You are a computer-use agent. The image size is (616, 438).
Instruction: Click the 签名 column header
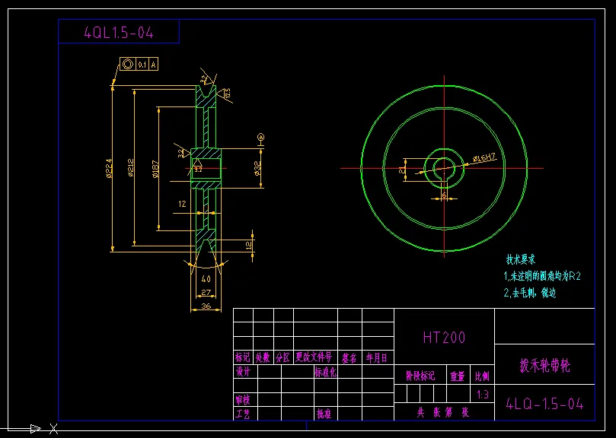click(349, 358)
